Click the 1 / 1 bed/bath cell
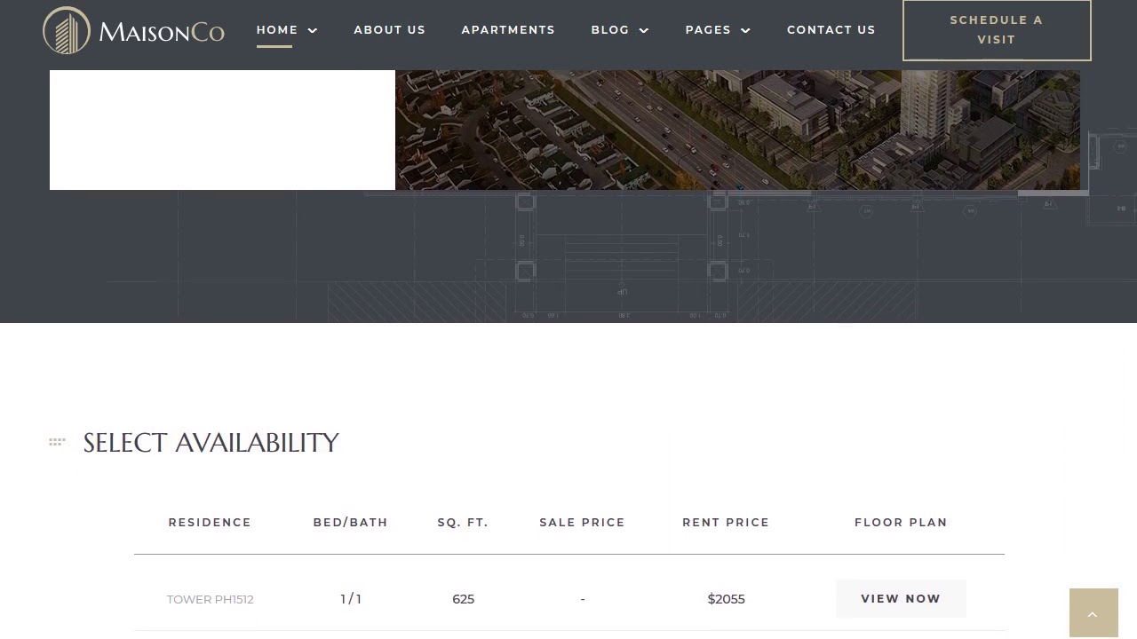Viewport: 1137px width, 639px height. click(351, 599)
